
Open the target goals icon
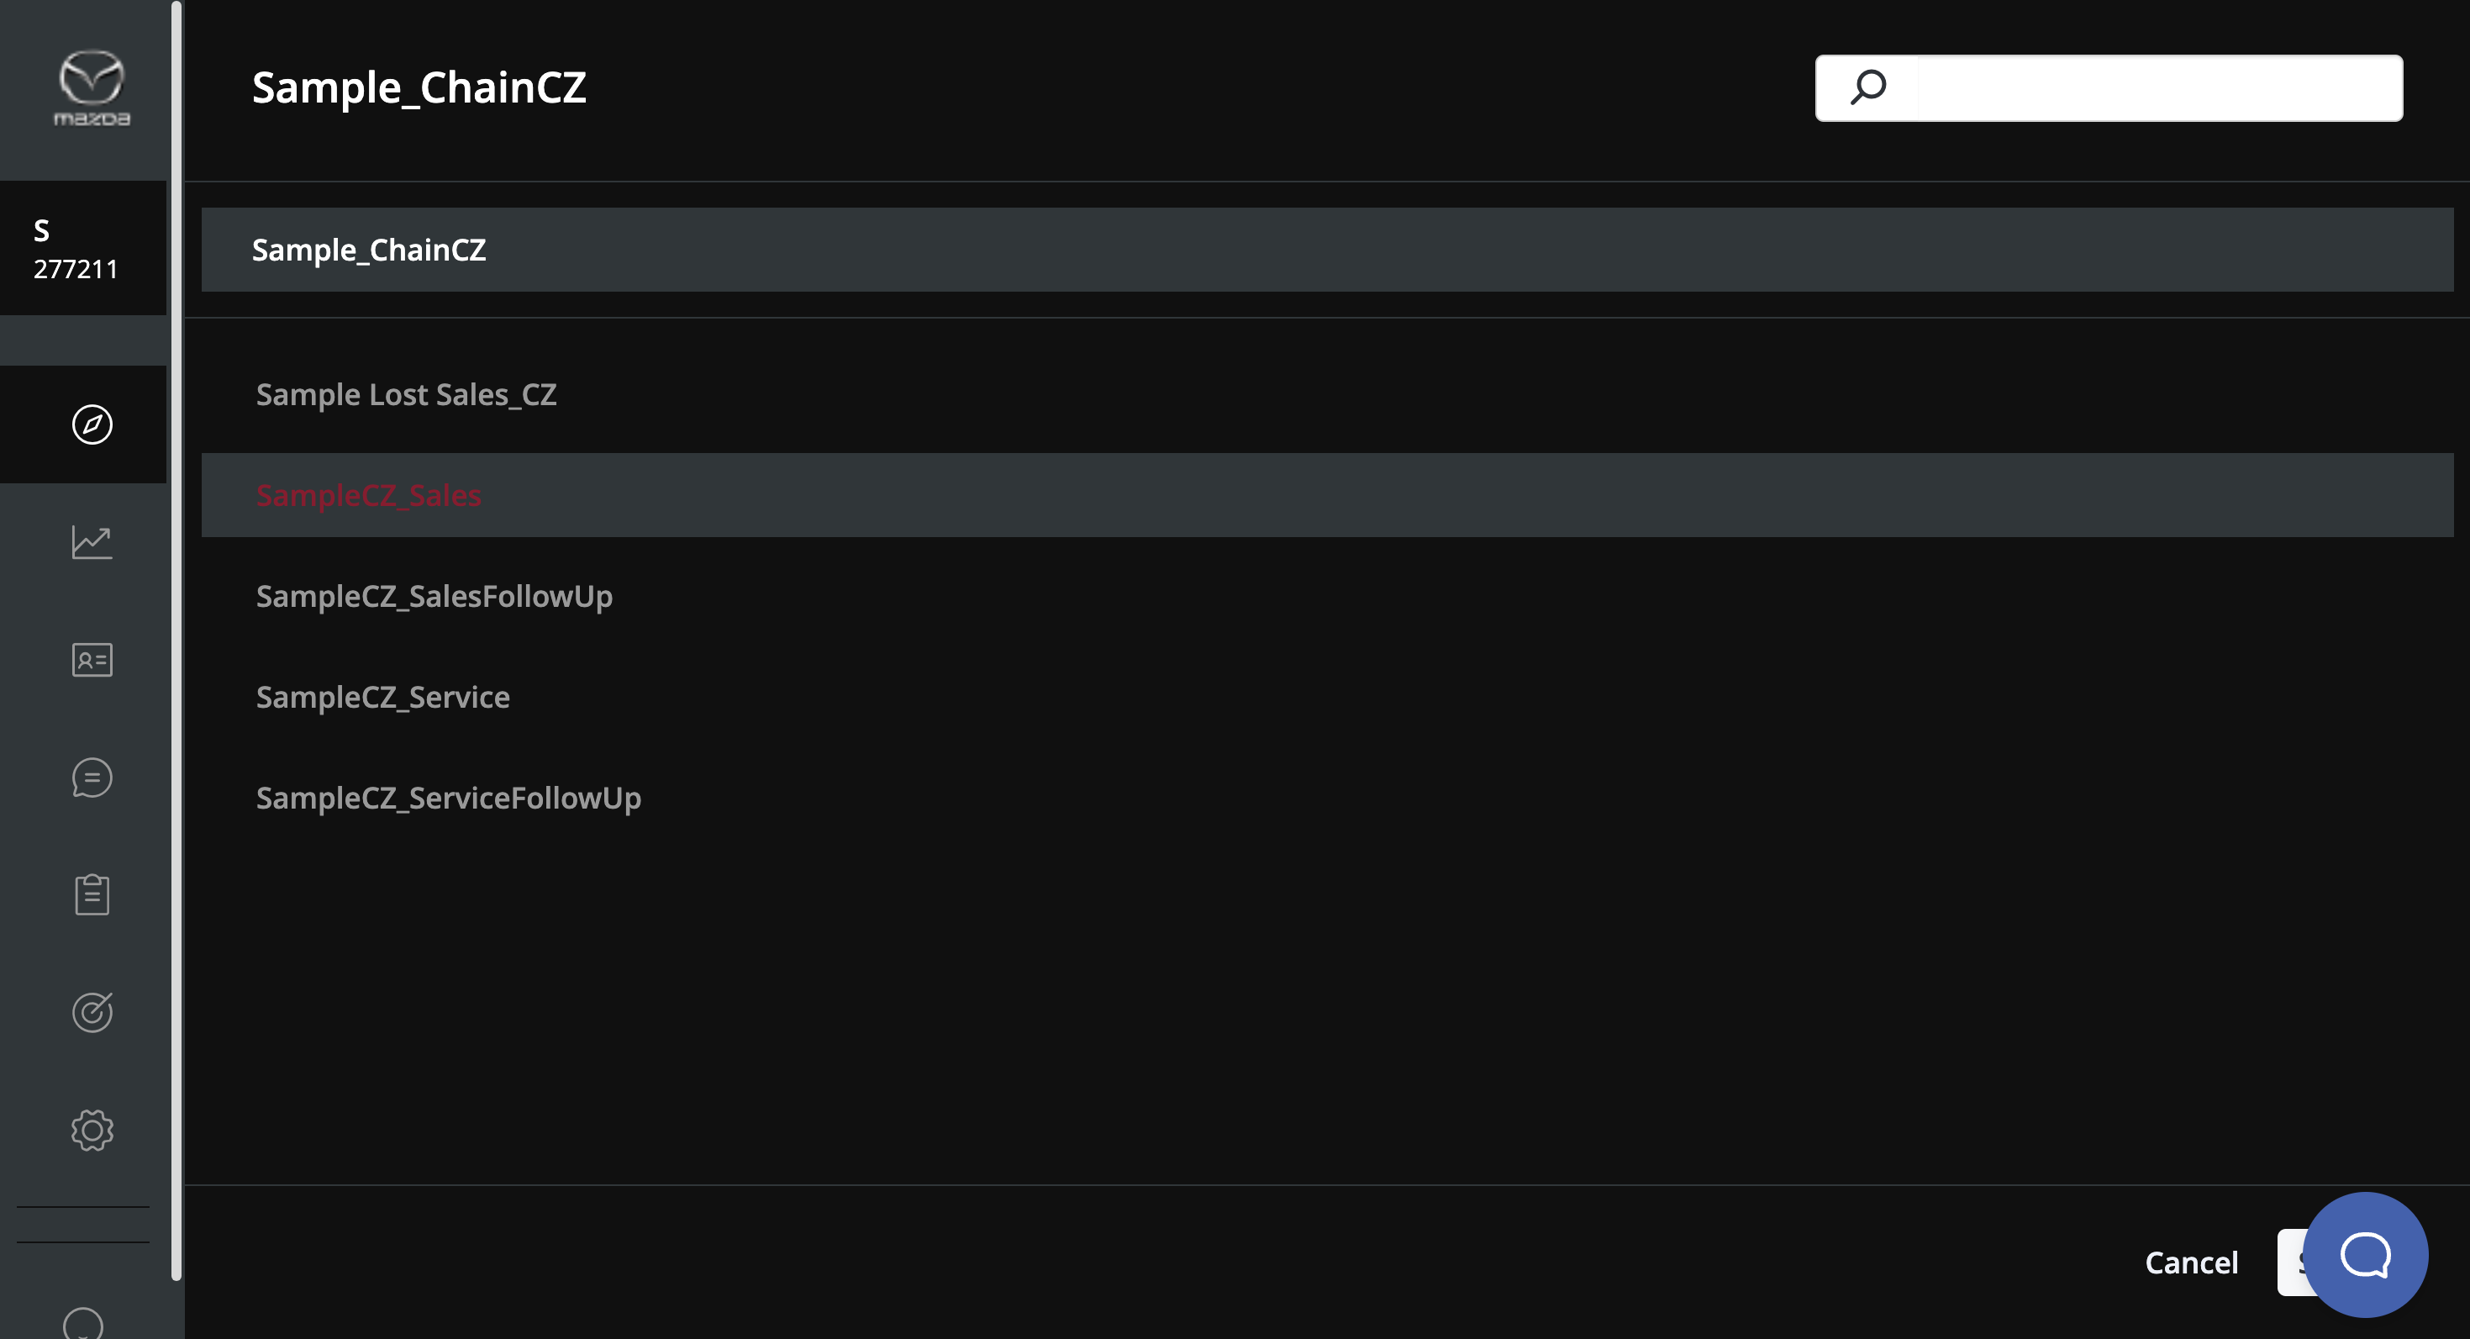pyautogui.click(x=92, y=1013)
